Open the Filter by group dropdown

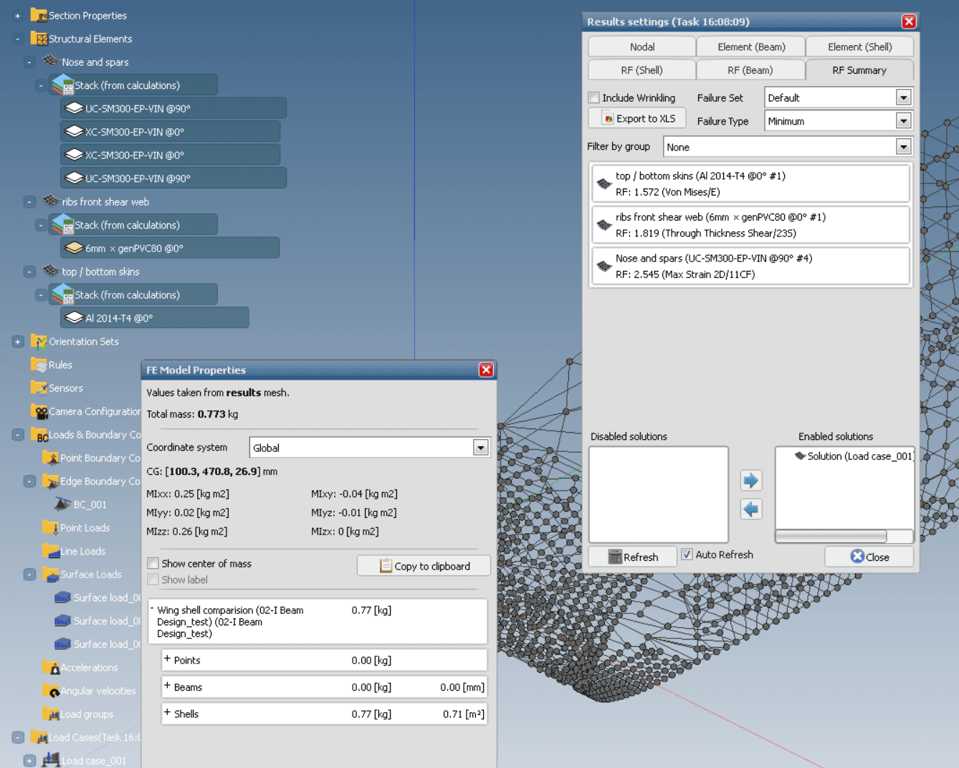point(903,147)
